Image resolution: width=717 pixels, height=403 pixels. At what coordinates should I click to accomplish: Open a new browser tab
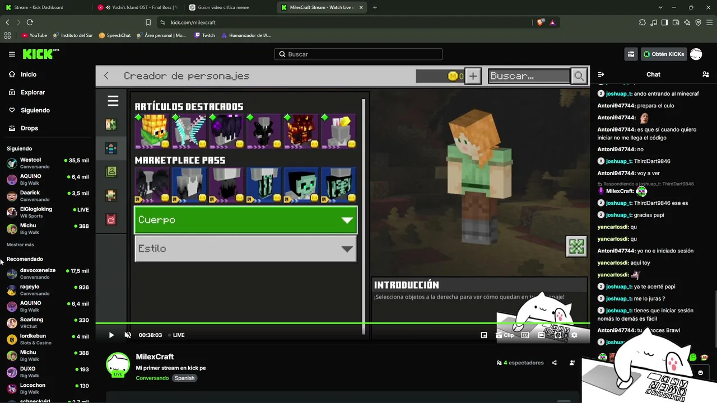point(375,7)
